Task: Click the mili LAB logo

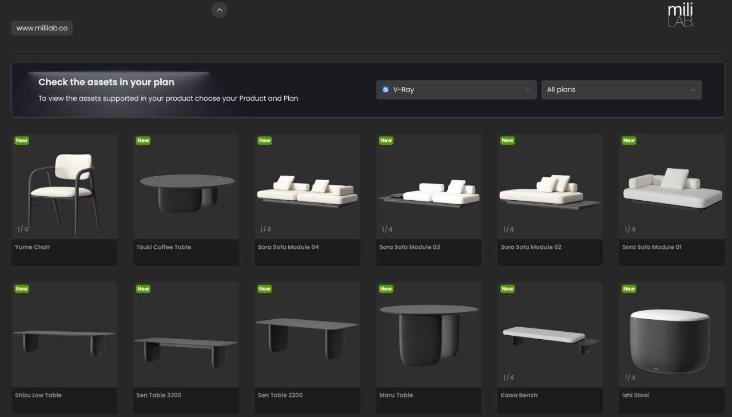Action: pyautogui.click(x=681, y=15)
